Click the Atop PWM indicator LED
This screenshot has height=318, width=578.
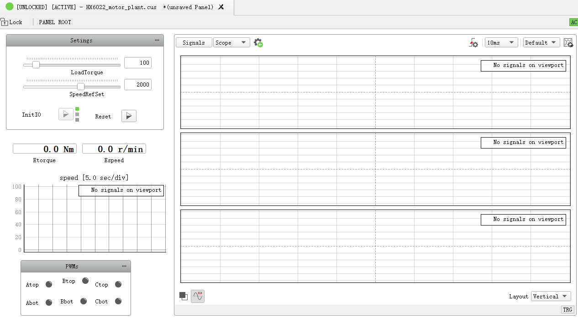(49, 285)
